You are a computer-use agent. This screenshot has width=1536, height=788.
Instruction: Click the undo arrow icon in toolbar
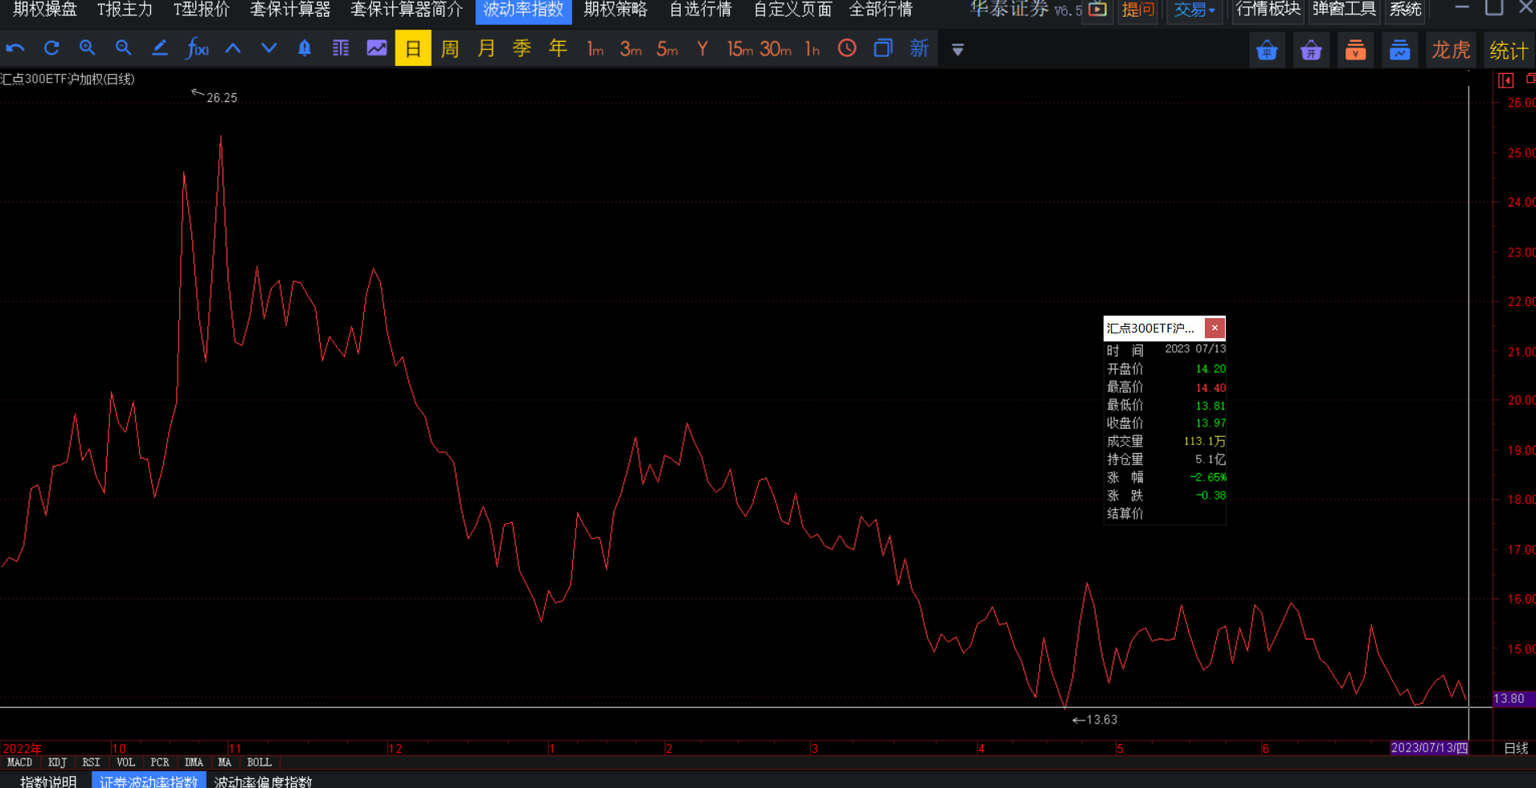(15, 48)
